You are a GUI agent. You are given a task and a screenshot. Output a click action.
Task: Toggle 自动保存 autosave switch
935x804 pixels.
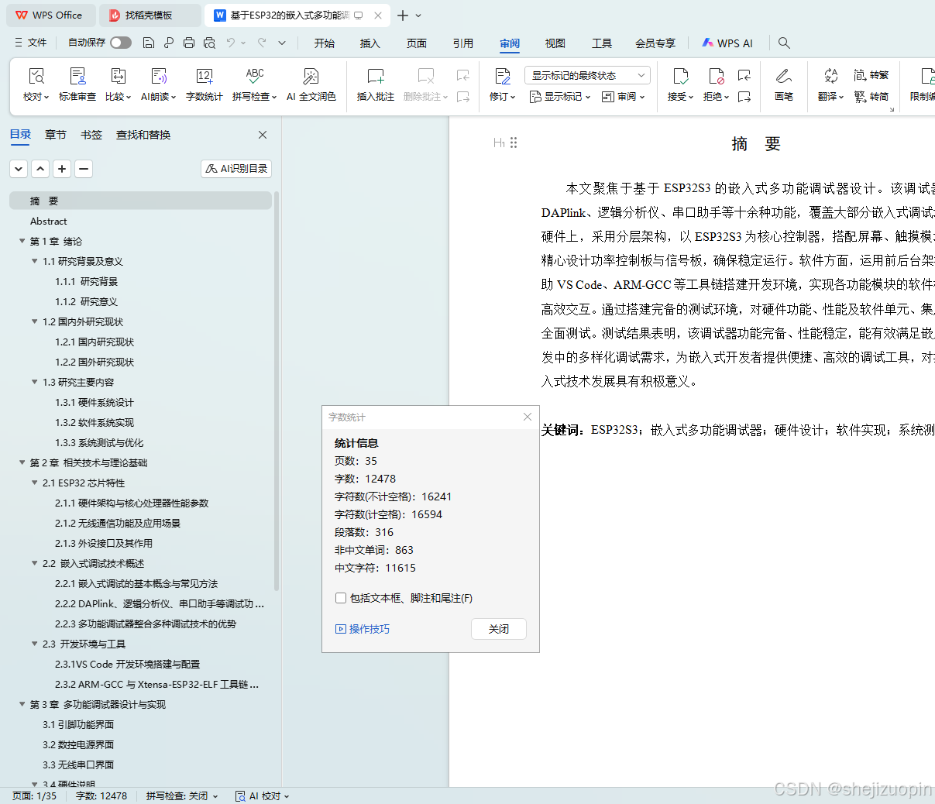coord(121,43)
